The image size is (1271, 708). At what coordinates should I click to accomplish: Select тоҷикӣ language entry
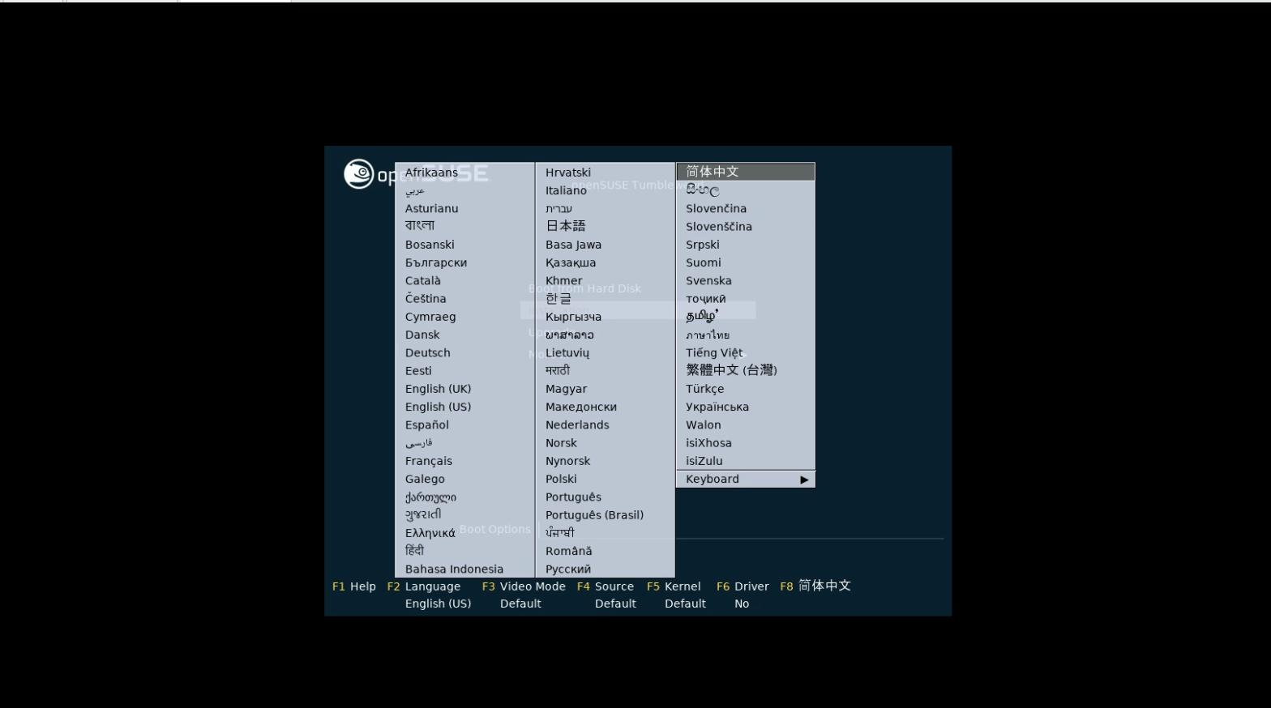click(x=706, y=299)
